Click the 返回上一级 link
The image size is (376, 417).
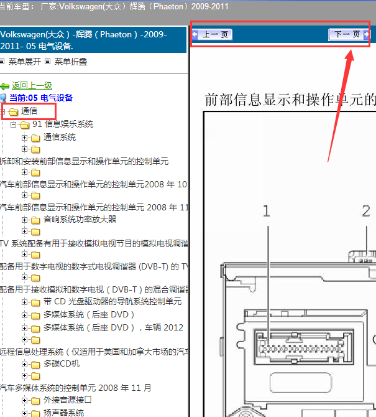point(32,86)
